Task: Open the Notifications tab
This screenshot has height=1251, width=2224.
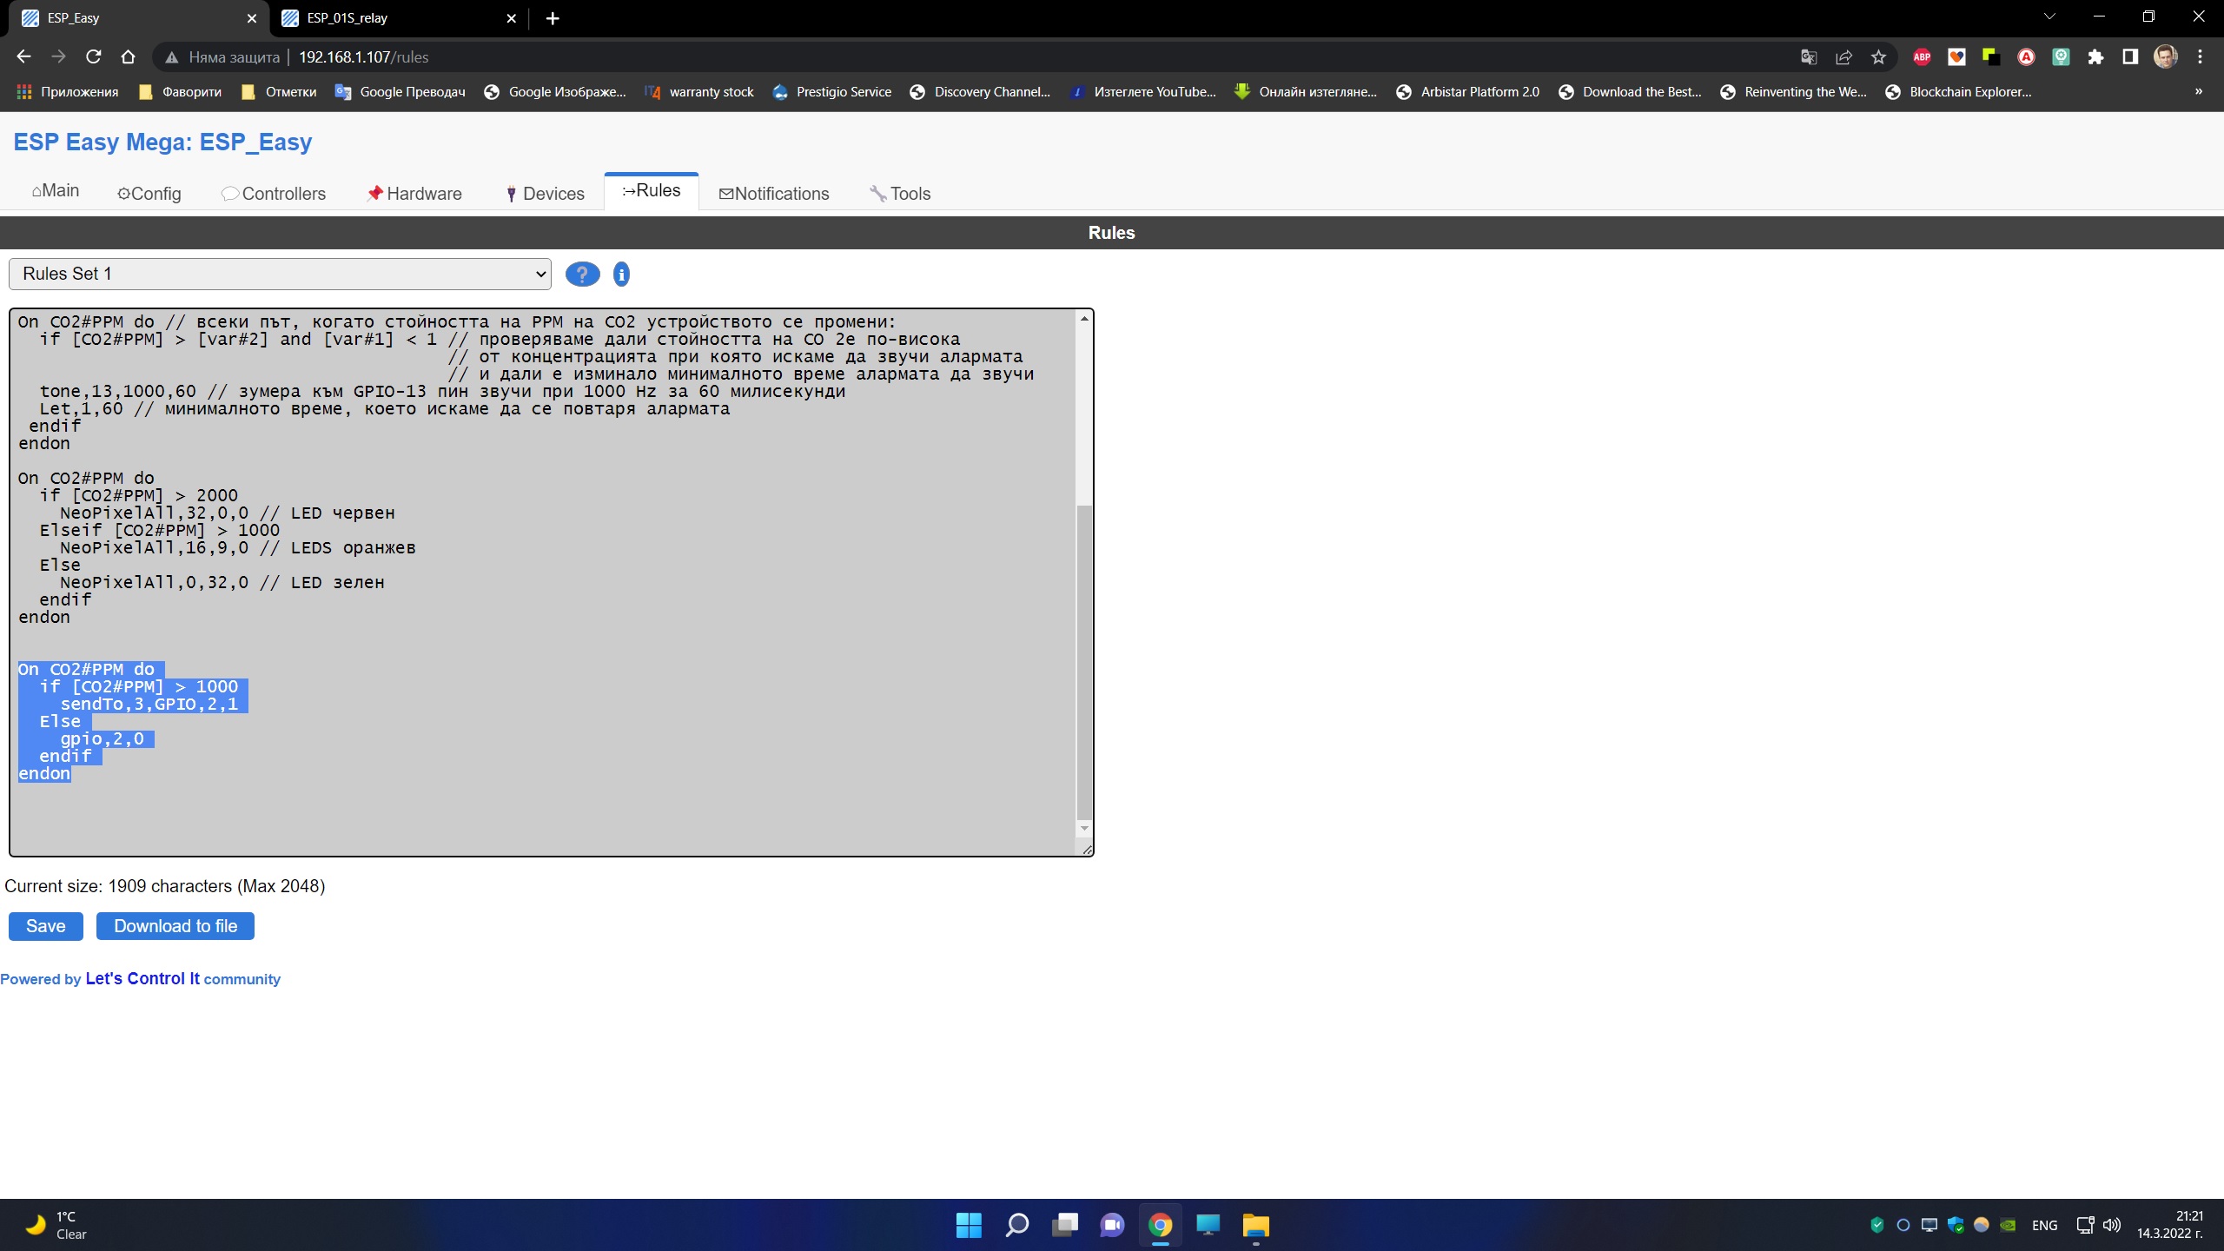Action: [774, 194]
